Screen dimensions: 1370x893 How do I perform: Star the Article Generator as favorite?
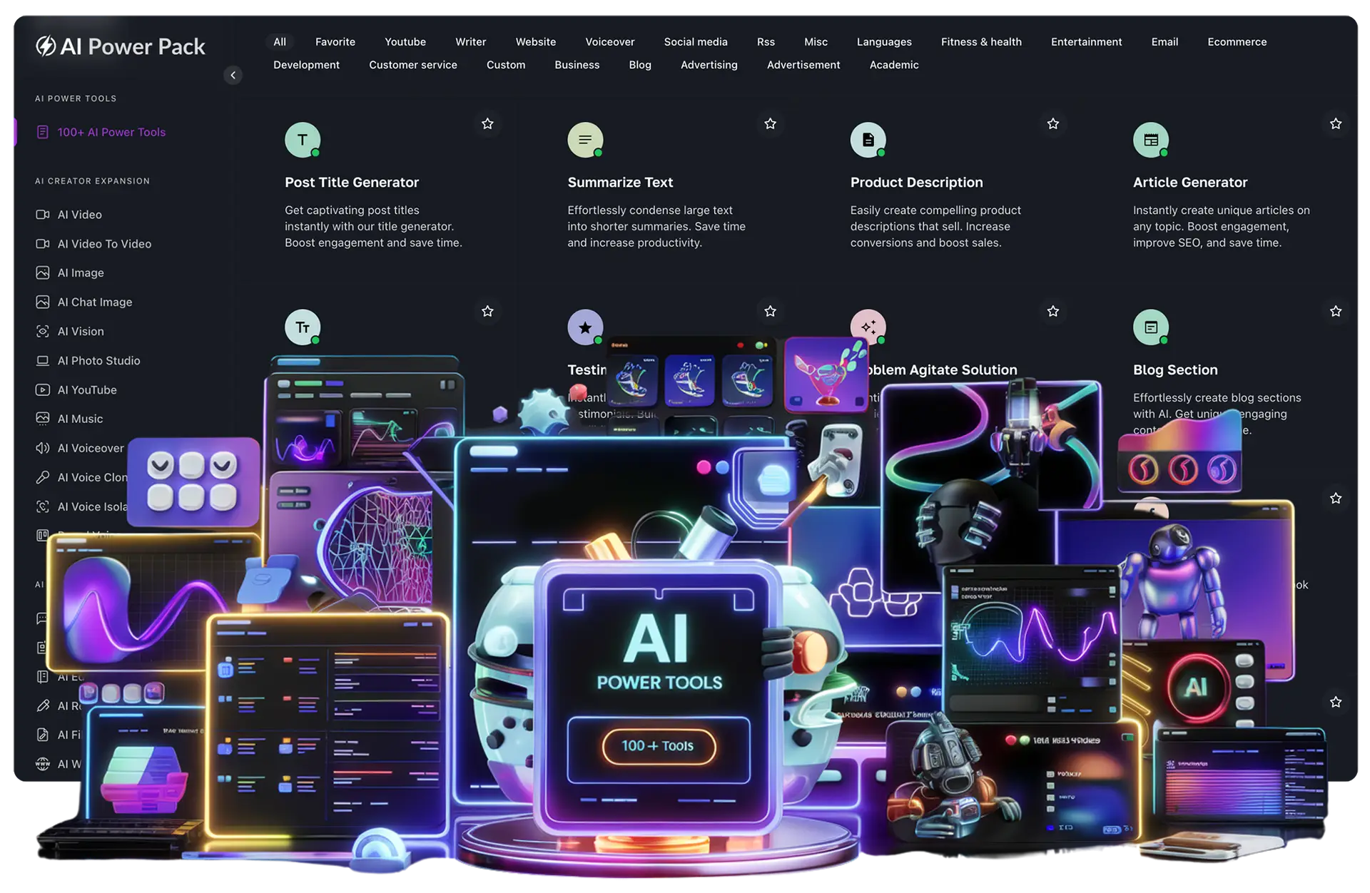coord(1335,123)
